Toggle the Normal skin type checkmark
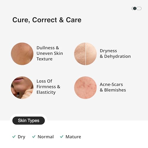The height and width of the screenshot is (148, 148). click(x=34, y=137)
